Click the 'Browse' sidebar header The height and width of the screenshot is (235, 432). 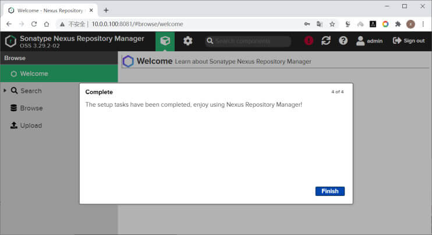click(15, 58)
